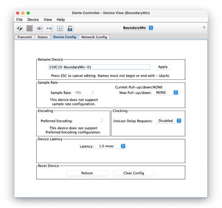Open the Latency 1.0 msec dropdown
The image size is (222, 208).
(x=111, y=146)
